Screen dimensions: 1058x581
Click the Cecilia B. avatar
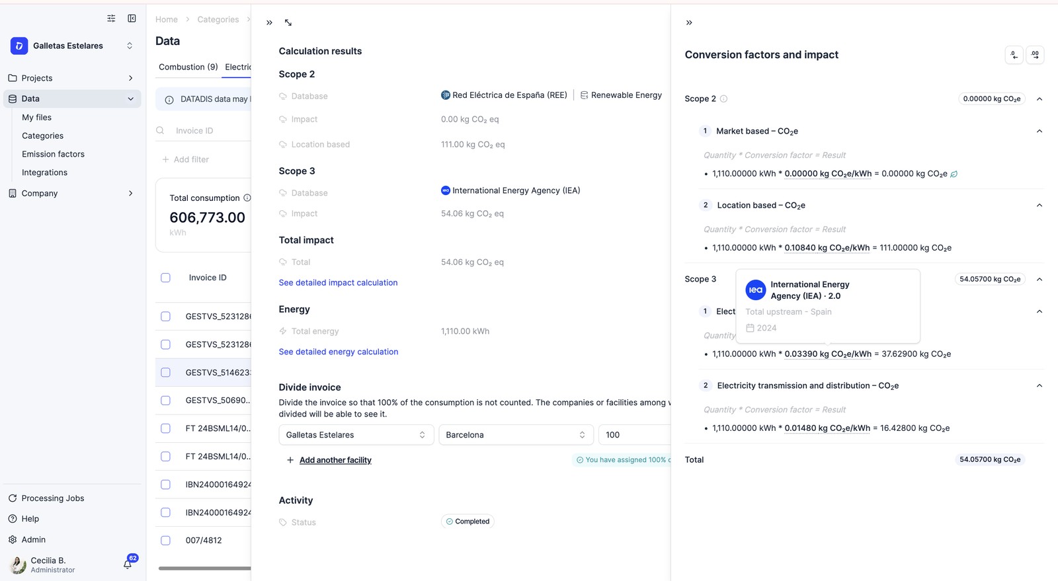18,564
